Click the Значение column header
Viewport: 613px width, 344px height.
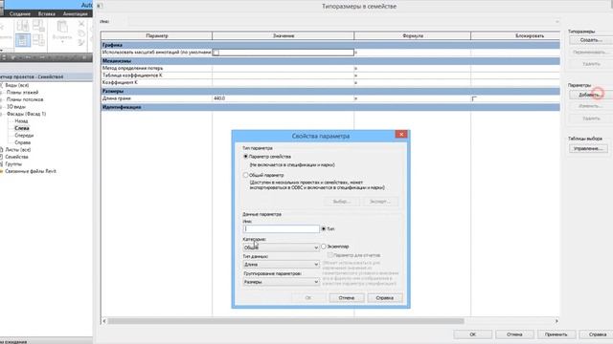(284, 36)
